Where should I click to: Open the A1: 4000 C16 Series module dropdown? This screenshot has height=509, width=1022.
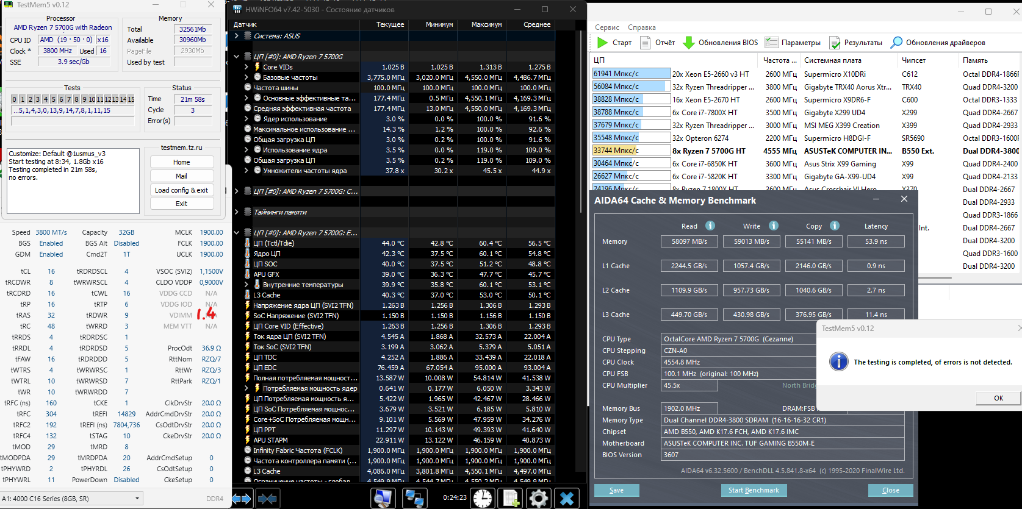point(71,499)
